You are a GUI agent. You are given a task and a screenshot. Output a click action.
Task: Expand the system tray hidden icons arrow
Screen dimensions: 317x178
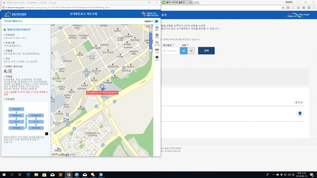point(274,175)
